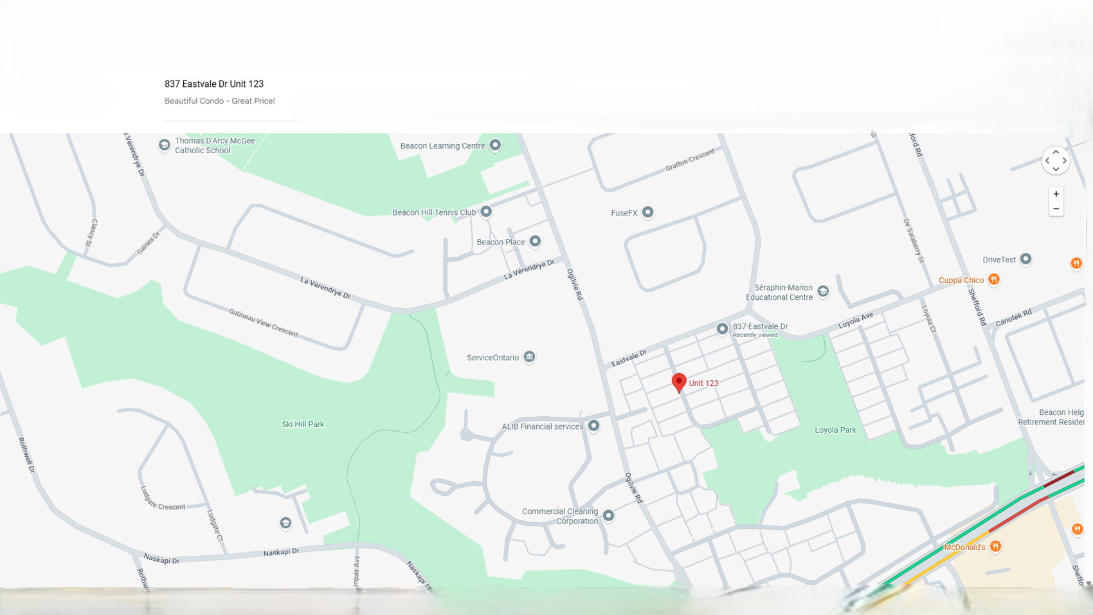Select the ServiceOntario marker icon
Screen dimensions: 1093x615
click(x=529, y=357)
